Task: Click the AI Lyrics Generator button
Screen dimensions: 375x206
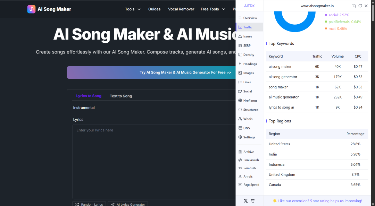Action: (128, 204)
